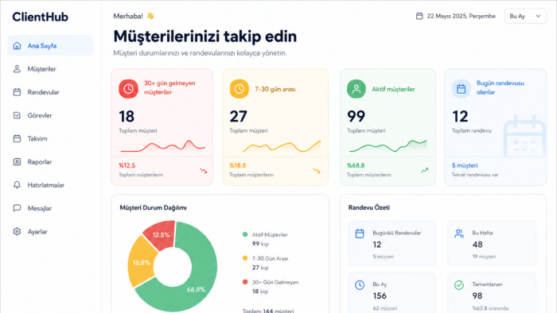The width and height of the screenshot is (557, 313).
Task: Select Hatırlatmalar in the sidebar
Action: tap(50, 185)
